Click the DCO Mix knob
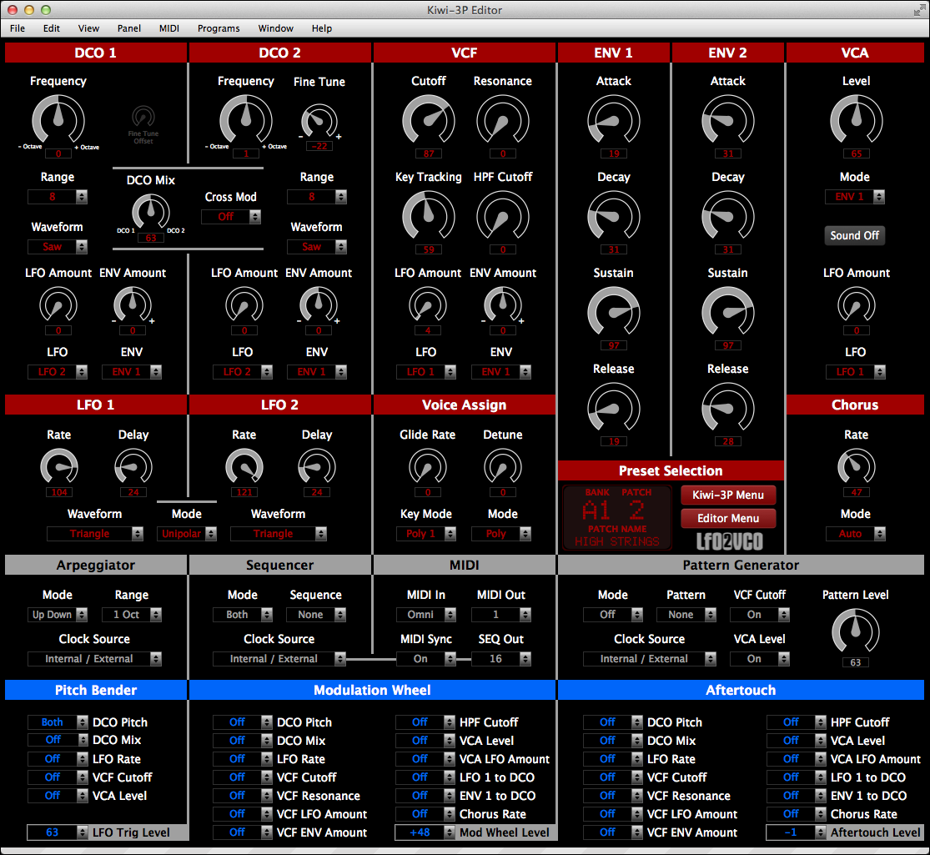Viewport: 930px width, 855px height. tap(151, 211)
